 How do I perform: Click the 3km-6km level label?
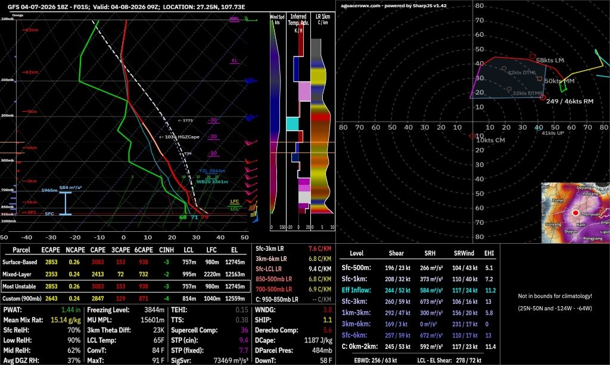[x=356, y=324]
